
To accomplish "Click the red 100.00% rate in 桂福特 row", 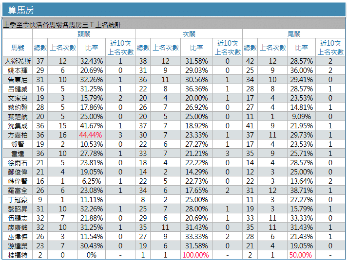I will click(195, 255).
